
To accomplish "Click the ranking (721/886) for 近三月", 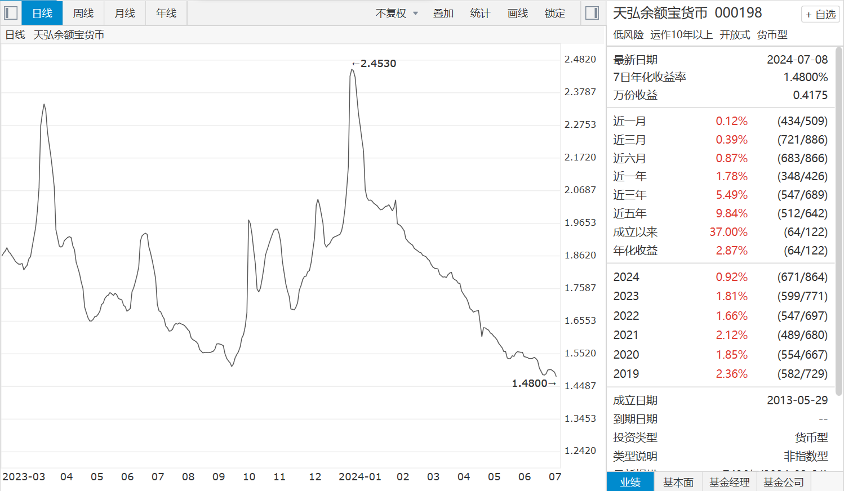I will click(x=802, y=140).
